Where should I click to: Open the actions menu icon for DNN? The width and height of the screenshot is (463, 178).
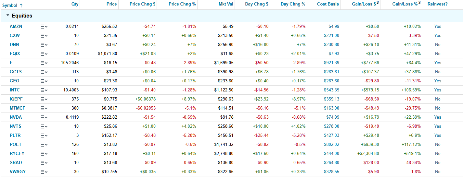click(x=44, y=45)
